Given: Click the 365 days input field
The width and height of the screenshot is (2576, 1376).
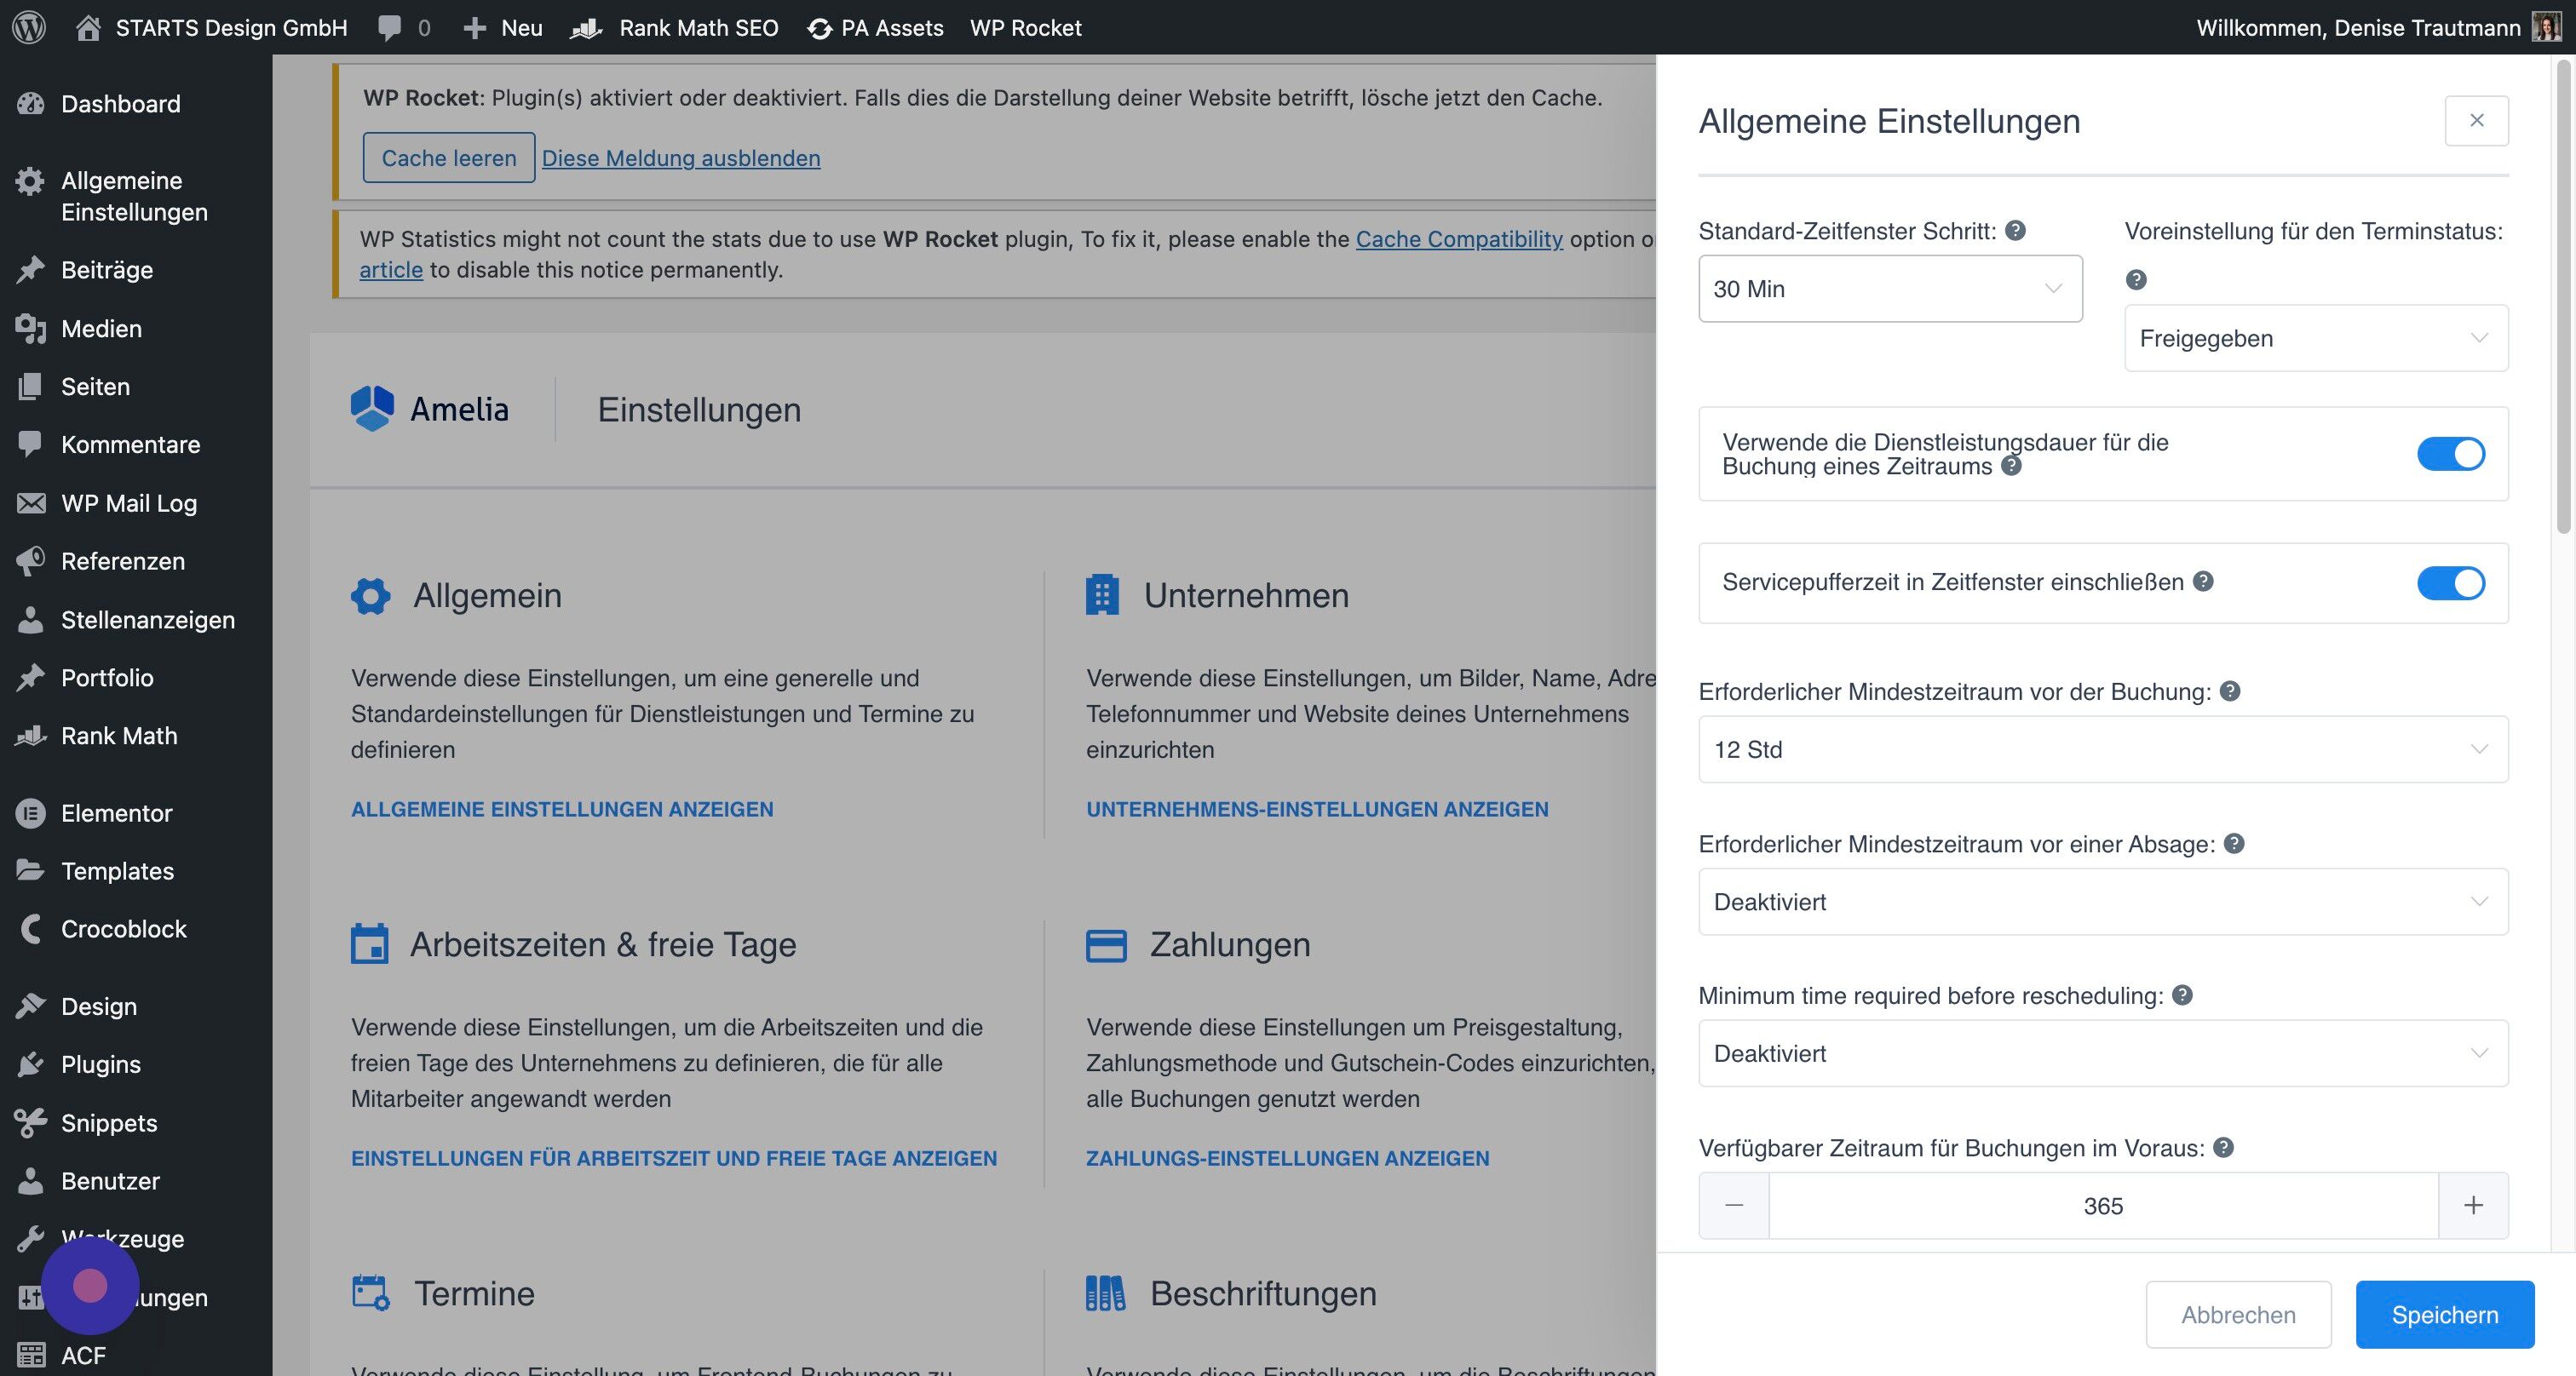Looking at the screenshot, I should [x=2103, y=1205].
